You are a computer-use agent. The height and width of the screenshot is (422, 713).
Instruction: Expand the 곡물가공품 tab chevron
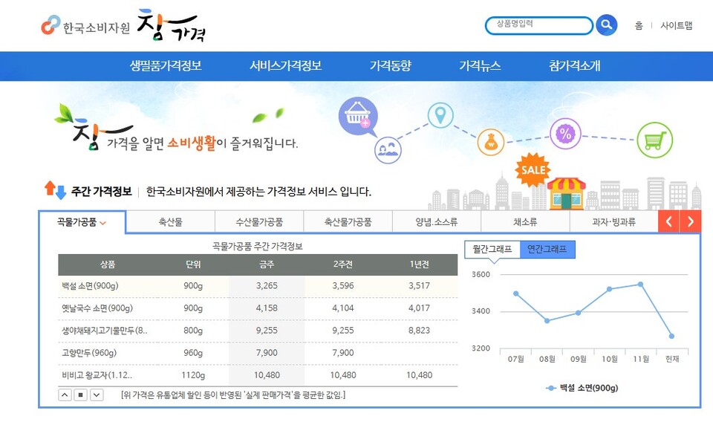click(102, 223)
